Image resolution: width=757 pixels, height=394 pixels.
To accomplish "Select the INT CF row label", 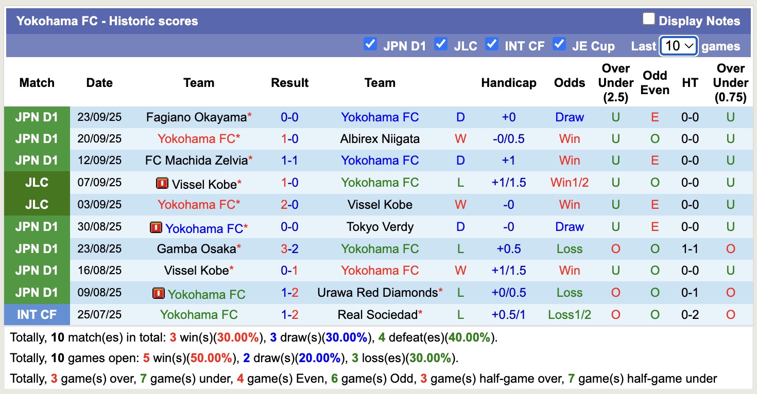I will click(x=37, y=314).
